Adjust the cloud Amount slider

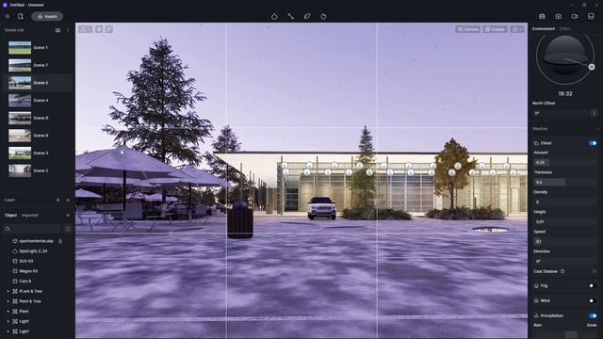pyautogui.click(x=565, y=162)
